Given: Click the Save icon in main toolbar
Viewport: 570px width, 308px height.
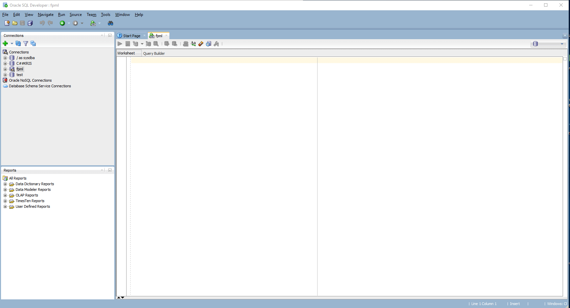Looking at the screenshot, I should coord(22,23).
